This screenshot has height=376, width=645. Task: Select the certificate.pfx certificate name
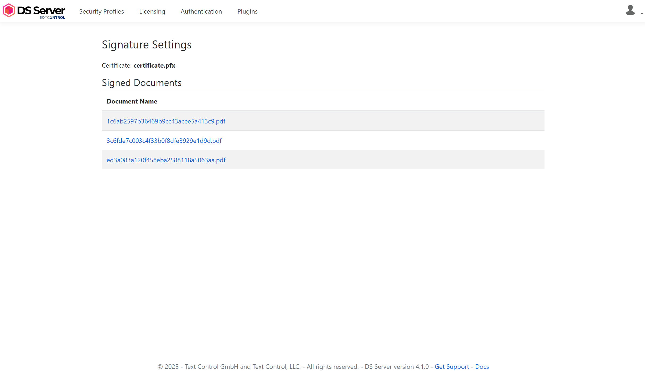pos(154,65)
